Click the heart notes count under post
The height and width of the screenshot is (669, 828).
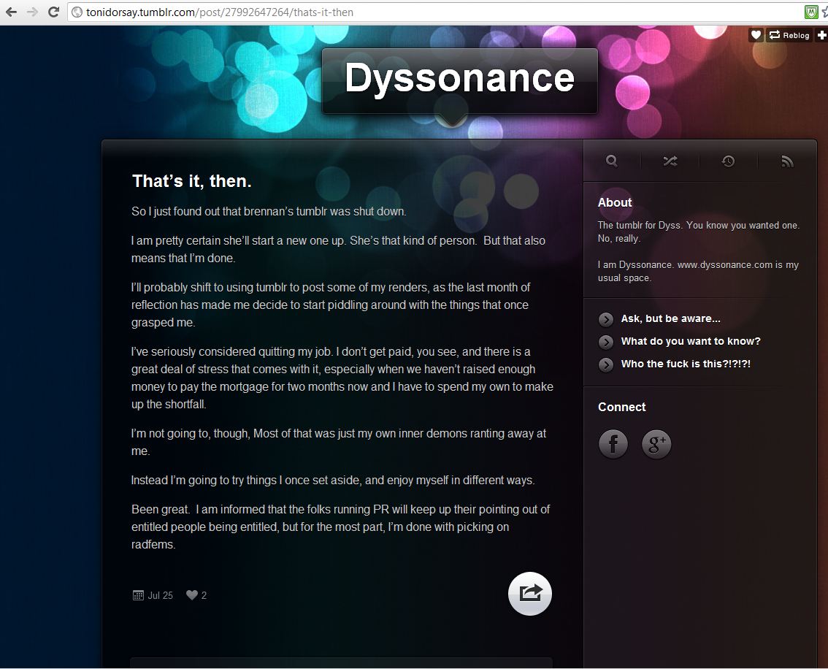pyautogui.click(x=196, y=595)
